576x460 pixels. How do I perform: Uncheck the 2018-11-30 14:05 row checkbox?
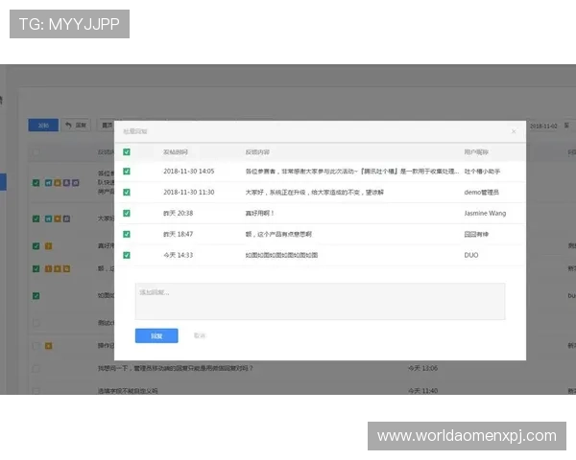[127, 172]
